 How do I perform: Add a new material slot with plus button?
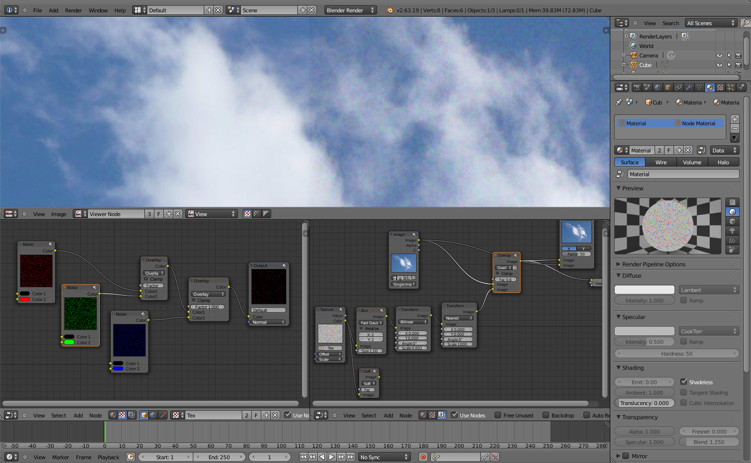(x=735, y=119)
